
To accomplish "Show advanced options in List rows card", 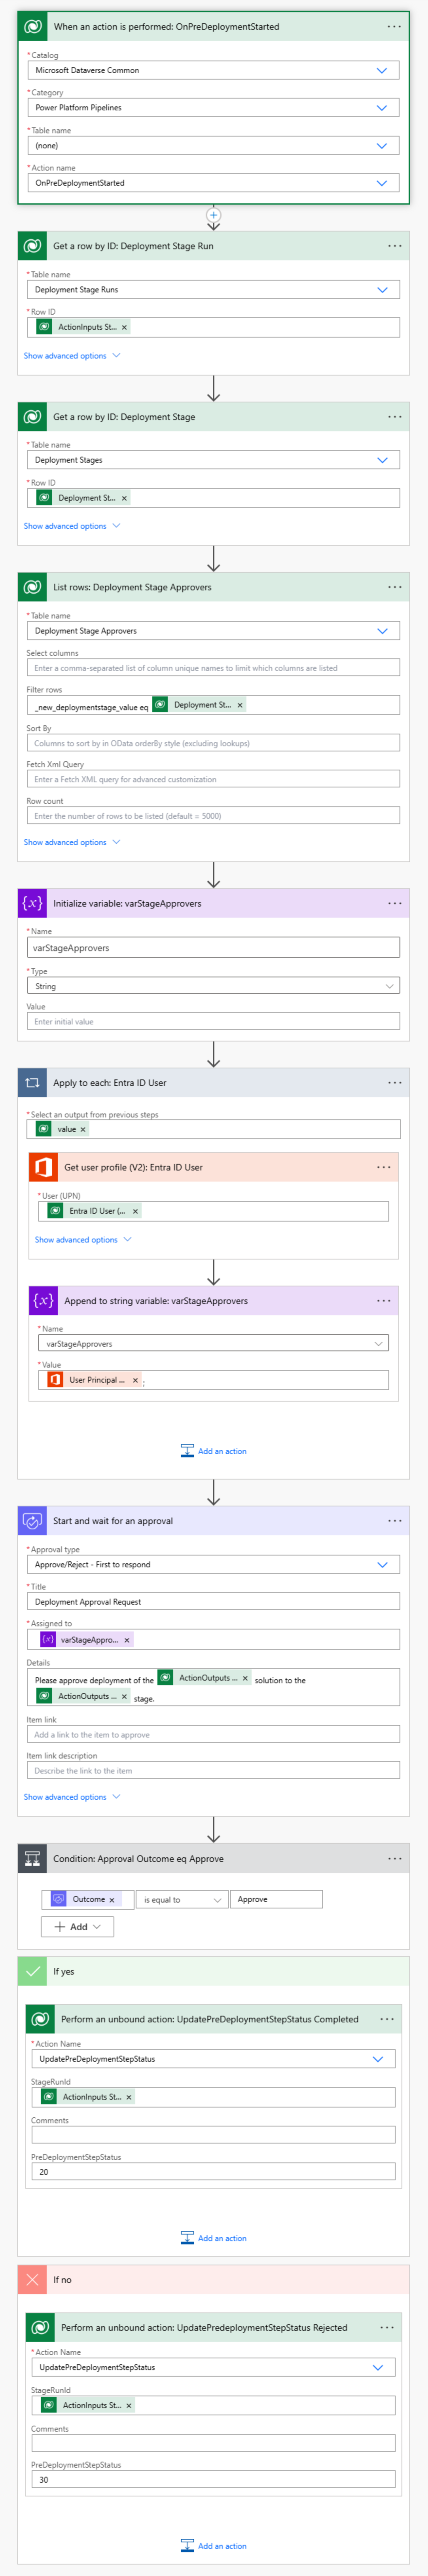I will [x=72, y=842].
